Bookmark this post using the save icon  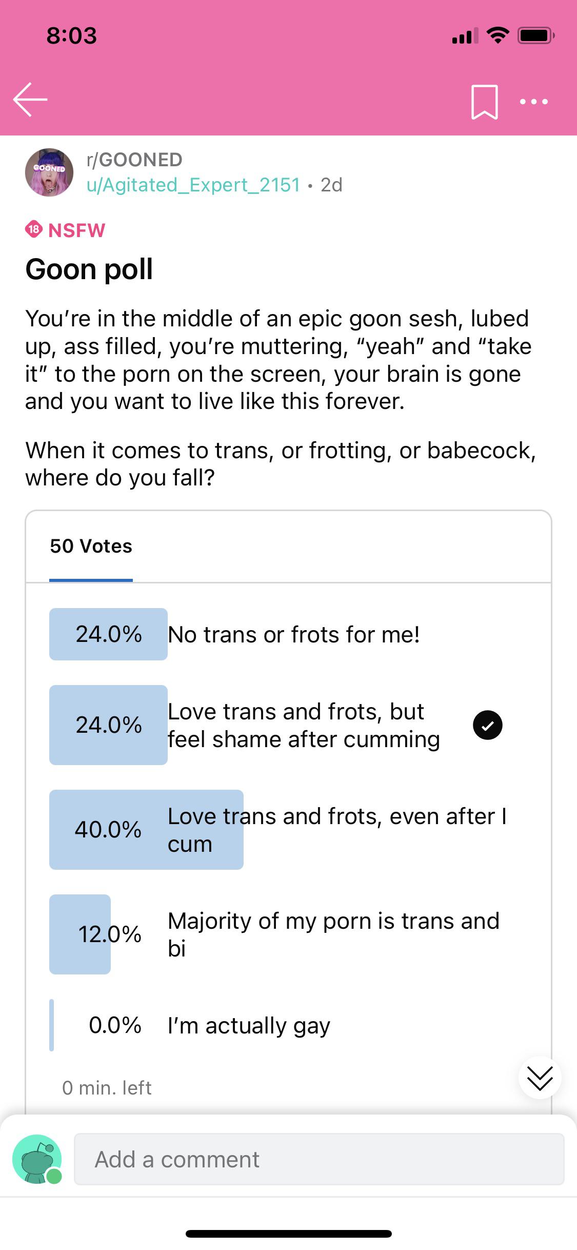click(x=483, y=101)
